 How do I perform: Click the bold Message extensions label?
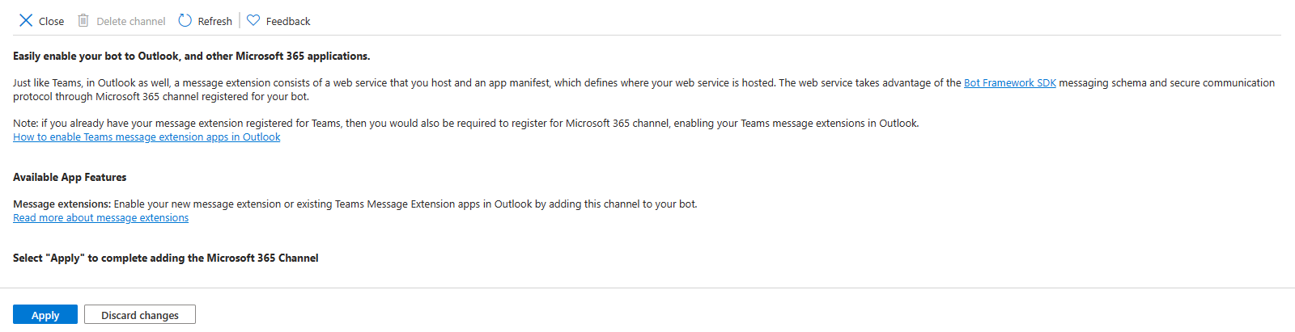[62, 204]
